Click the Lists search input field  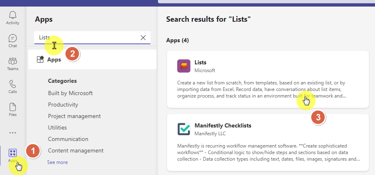pos(92,38)
